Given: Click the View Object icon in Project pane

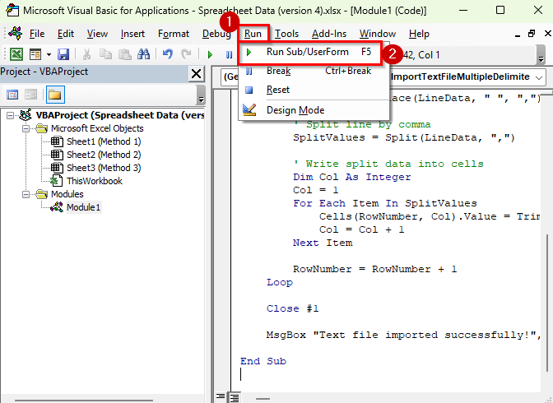Looking at the screenshot, I should pyautogui.click(x=30, y=95).
